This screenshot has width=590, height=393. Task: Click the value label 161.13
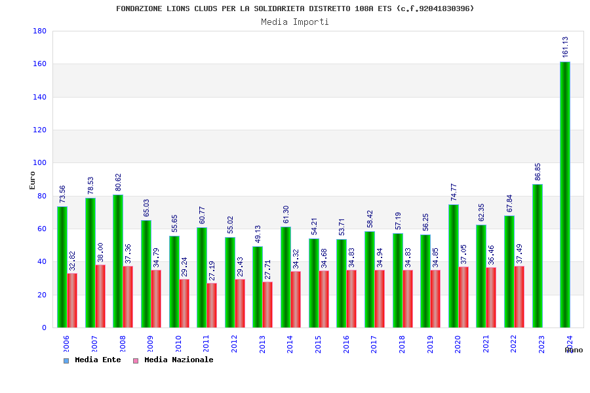tap(565, 47)
